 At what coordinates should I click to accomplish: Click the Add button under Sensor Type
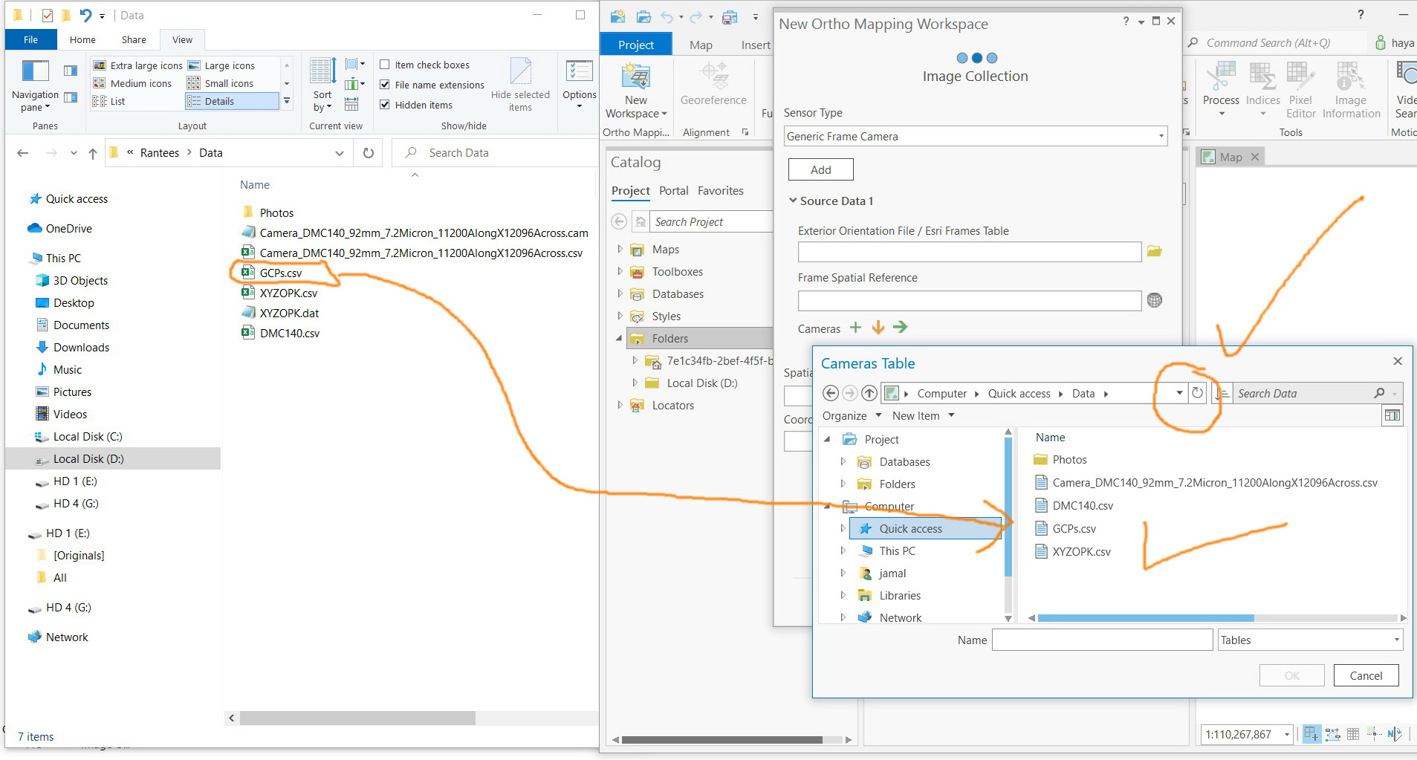[x=820, y=169]
